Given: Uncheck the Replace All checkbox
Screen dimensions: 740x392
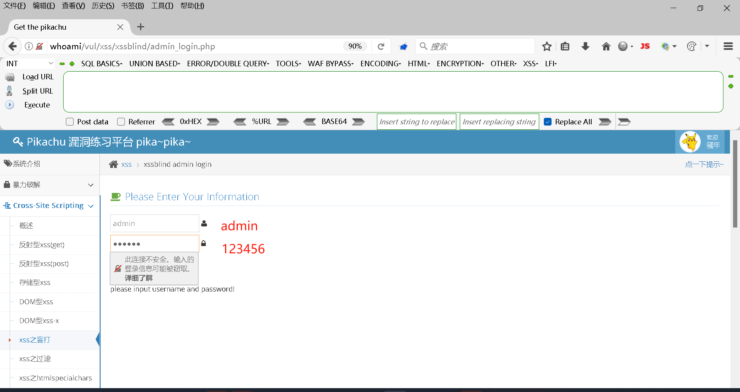Looking at the screenshot, I should [x=547, y=122].
